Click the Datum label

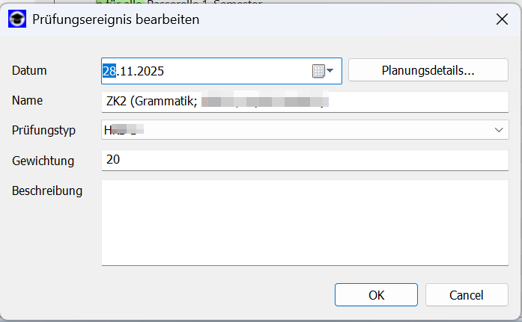pos(29,71)
